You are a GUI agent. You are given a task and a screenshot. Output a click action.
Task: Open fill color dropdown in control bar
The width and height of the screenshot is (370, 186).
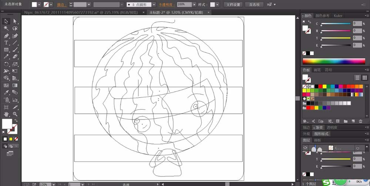pyautogui.click(x=39, y=4)
